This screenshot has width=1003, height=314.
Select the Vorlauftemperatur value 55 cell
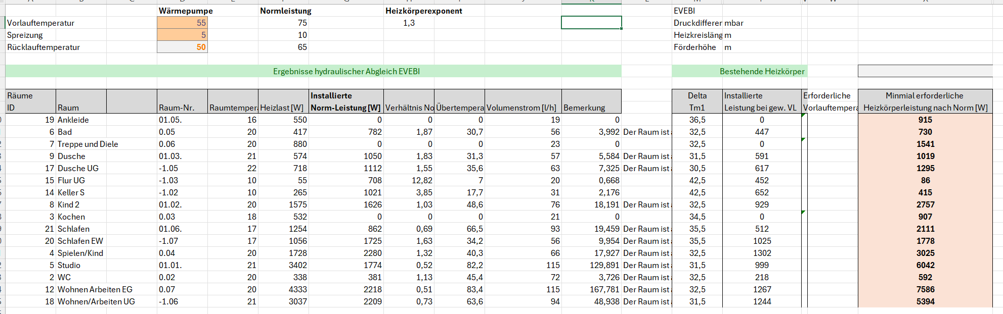click(x=182, y=23)
